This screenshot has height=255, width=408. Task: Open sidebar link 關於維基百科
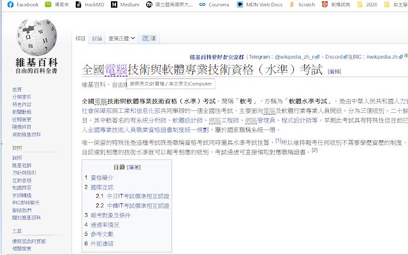(27, 217)
